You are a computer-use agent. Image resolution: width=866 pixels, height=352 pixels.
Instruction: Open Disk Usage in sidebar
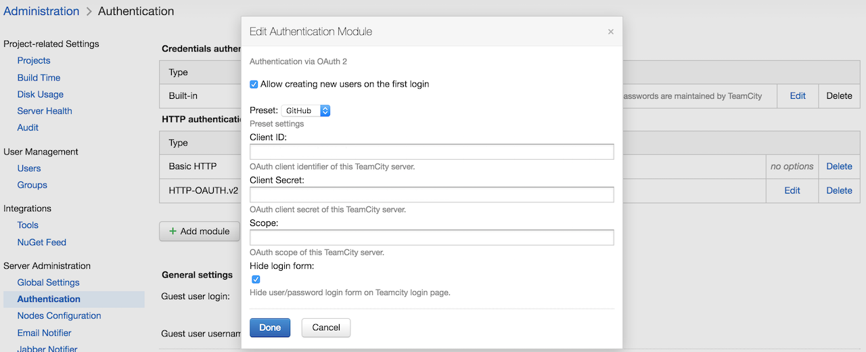pos(41,95)
